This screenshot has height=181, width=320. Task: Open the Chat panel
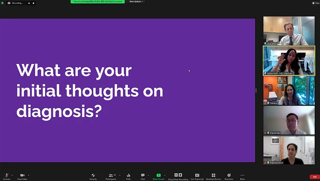click(143, 176)
